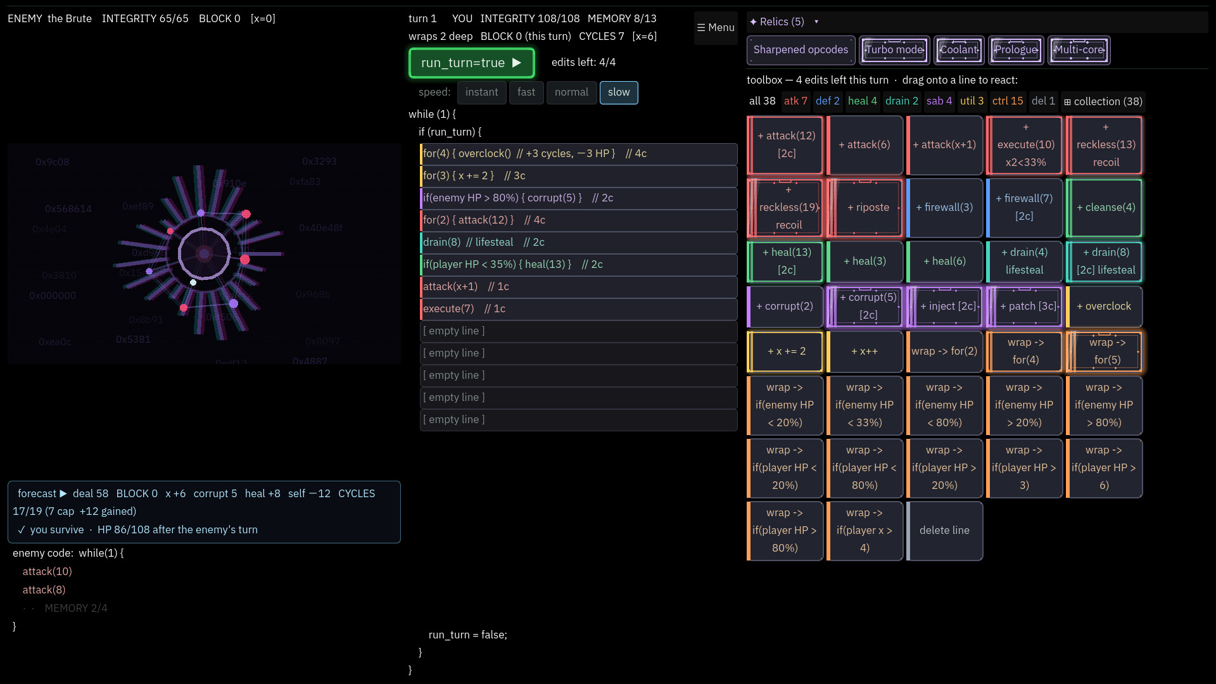1216x684 pixels.
Task: Pick the riposte card
Action: (x=865, y=208)
